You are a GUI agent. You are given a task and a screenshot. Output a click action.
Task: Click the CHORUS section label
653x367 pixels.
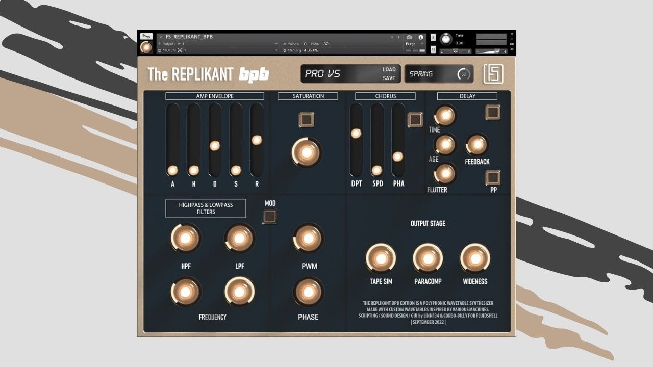(x=386, y=96)
